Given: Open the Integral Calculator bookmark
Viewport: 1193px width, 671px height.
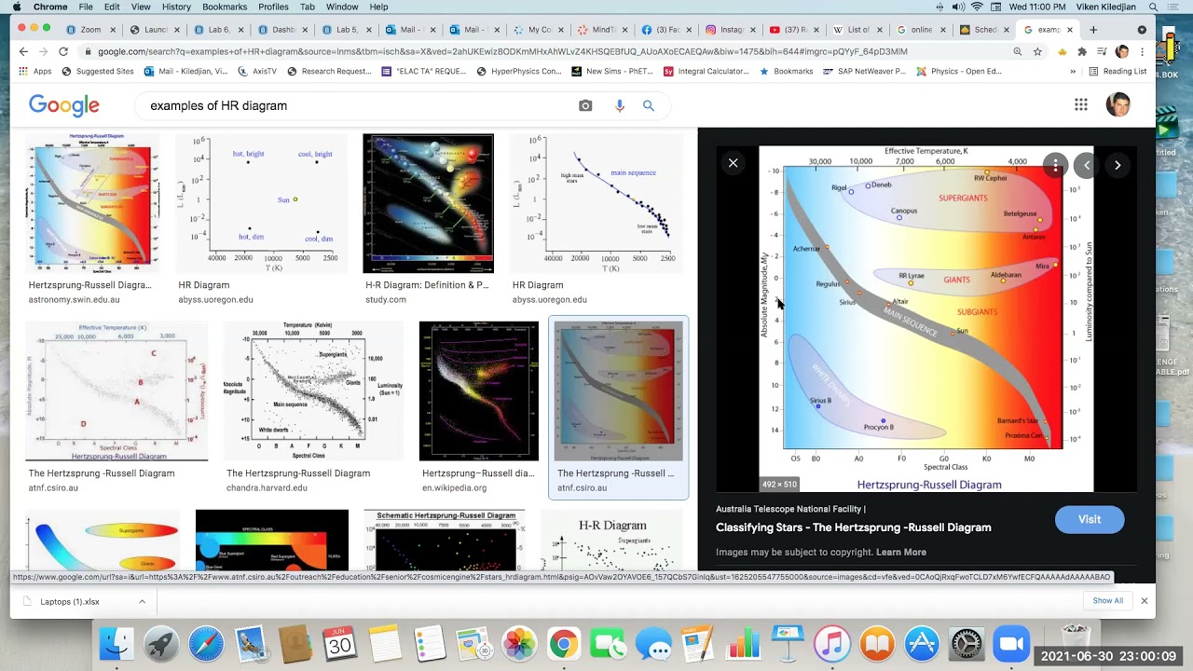Looking at the screenshot, I should (x=706, y=71).
